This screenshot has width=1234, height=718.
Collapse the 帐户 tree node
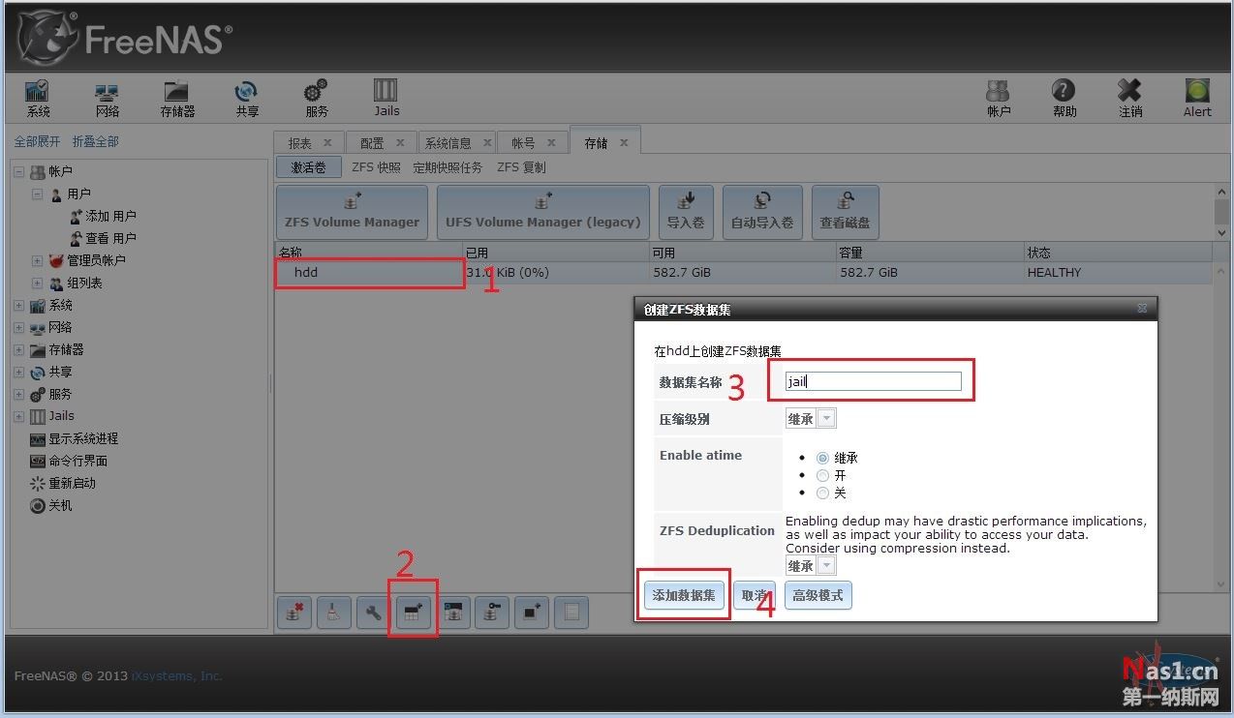(x=18, y=171)
